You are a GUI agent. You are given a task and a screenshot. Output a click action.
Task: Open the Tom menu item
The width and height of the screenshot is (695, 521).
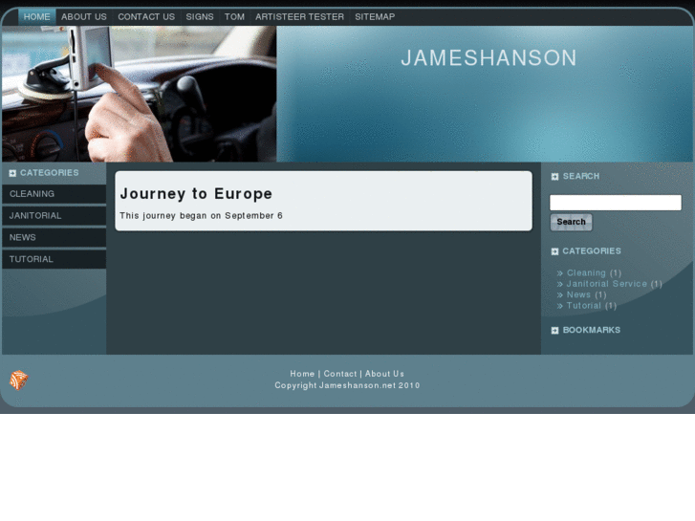point(234,17)
